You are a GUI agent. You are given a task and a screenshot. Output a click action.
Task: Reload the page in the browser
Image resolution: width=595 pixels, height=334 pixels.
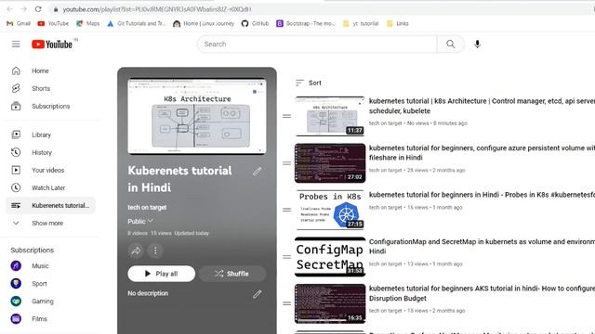click(x=38, y=9)
